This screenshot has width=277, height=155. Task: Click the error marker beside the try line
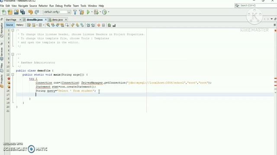pyautogui.click(x=9, y=79)
